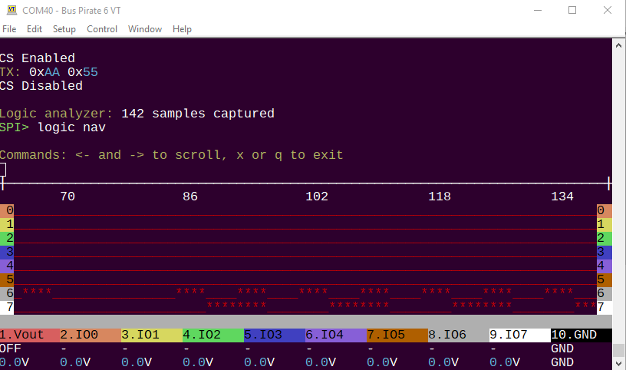Click the 5.IO3 pin label

pyautogui.click(x=275, y=335)
